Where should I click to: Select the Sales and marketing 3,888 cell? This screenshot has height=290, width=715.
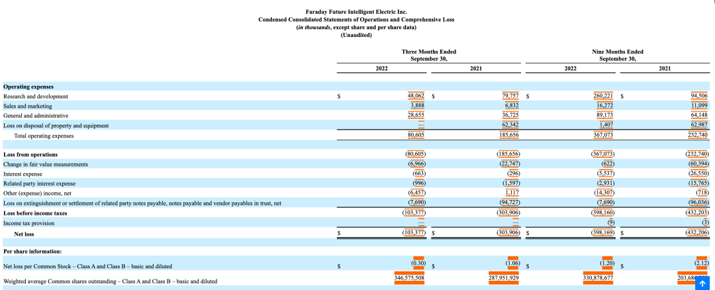tap(417, 106)
